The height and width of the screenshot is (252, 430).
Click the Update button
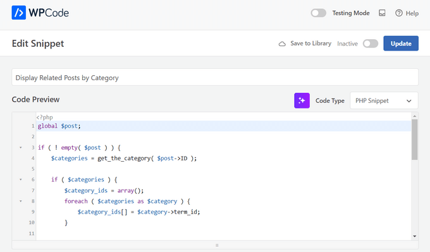[401, 44]
